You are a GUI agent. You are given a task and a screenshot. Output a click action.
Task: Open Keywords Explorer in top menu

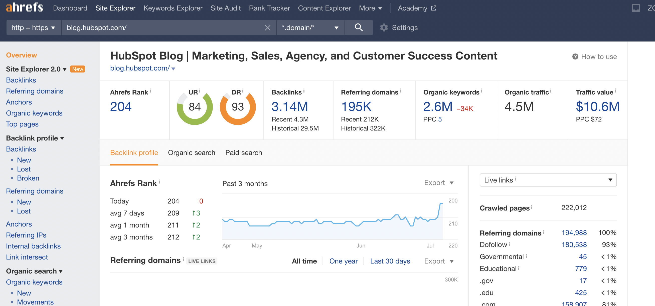pos(173,8)
